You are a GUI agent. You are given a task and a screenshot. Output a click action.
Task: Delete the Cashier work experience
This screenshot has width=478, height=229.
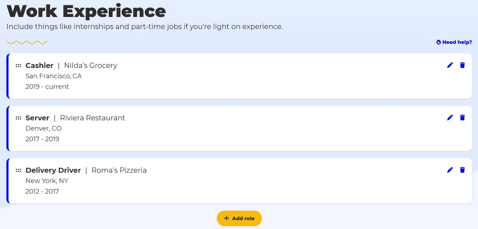tap(462, 65)
